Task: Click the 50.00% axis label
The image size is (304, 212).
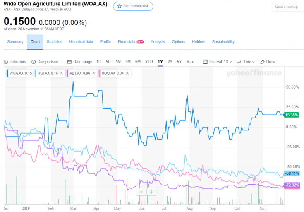Action: tap(292, 87)
